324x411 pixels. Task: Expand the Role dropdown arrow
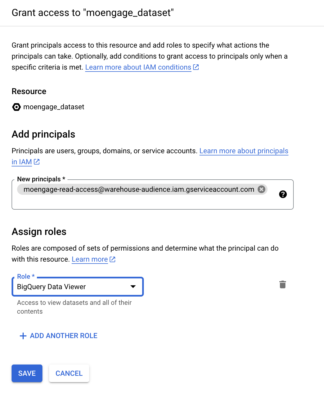pyautogui.click(x=133, y=287)
